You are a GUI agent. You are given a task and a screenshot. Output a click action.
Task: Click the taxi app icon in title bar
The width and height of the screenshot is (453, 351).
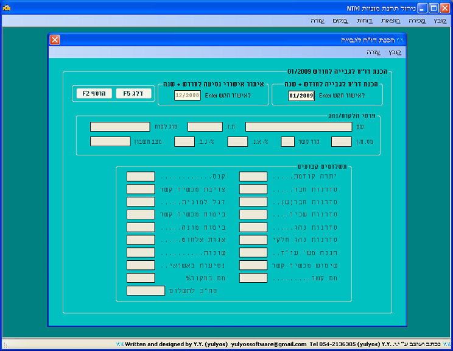[6, 8]
